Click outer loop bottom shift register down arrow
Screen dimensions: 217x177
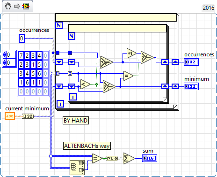click(59, 86)
